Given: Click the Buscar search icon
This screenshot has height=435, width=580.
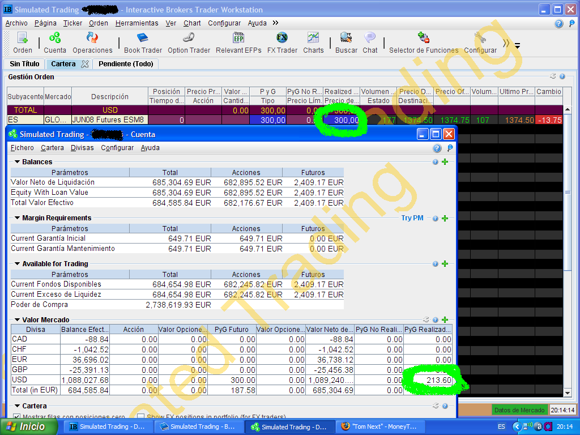Looking at the screenshot, I should [346, 43].
